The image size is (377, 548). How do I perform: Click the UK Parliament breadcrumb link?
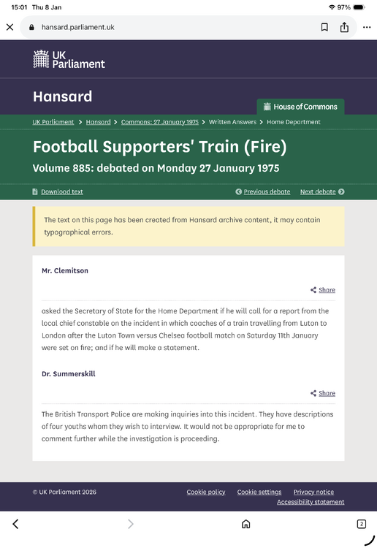click(53, 122)
